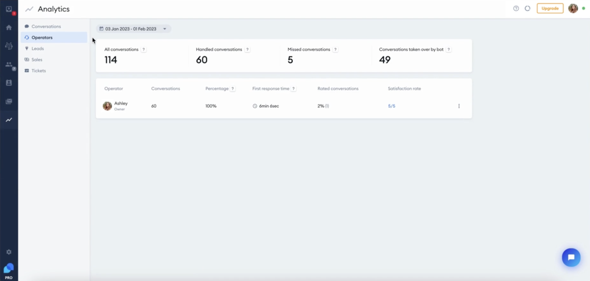The width and height of the screenshot is (590, 281).
Task: Open the chatbot section from the sidebar
Action: (9, 46)
